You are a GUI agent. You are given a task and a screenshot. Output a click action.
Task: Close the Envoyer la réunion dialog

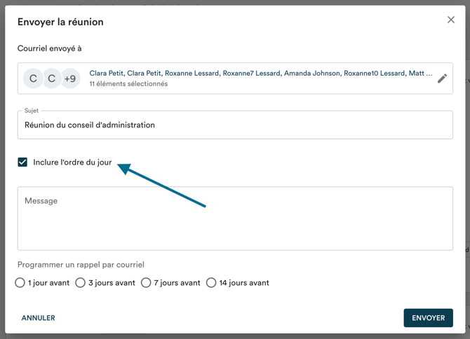pos(451,20)
